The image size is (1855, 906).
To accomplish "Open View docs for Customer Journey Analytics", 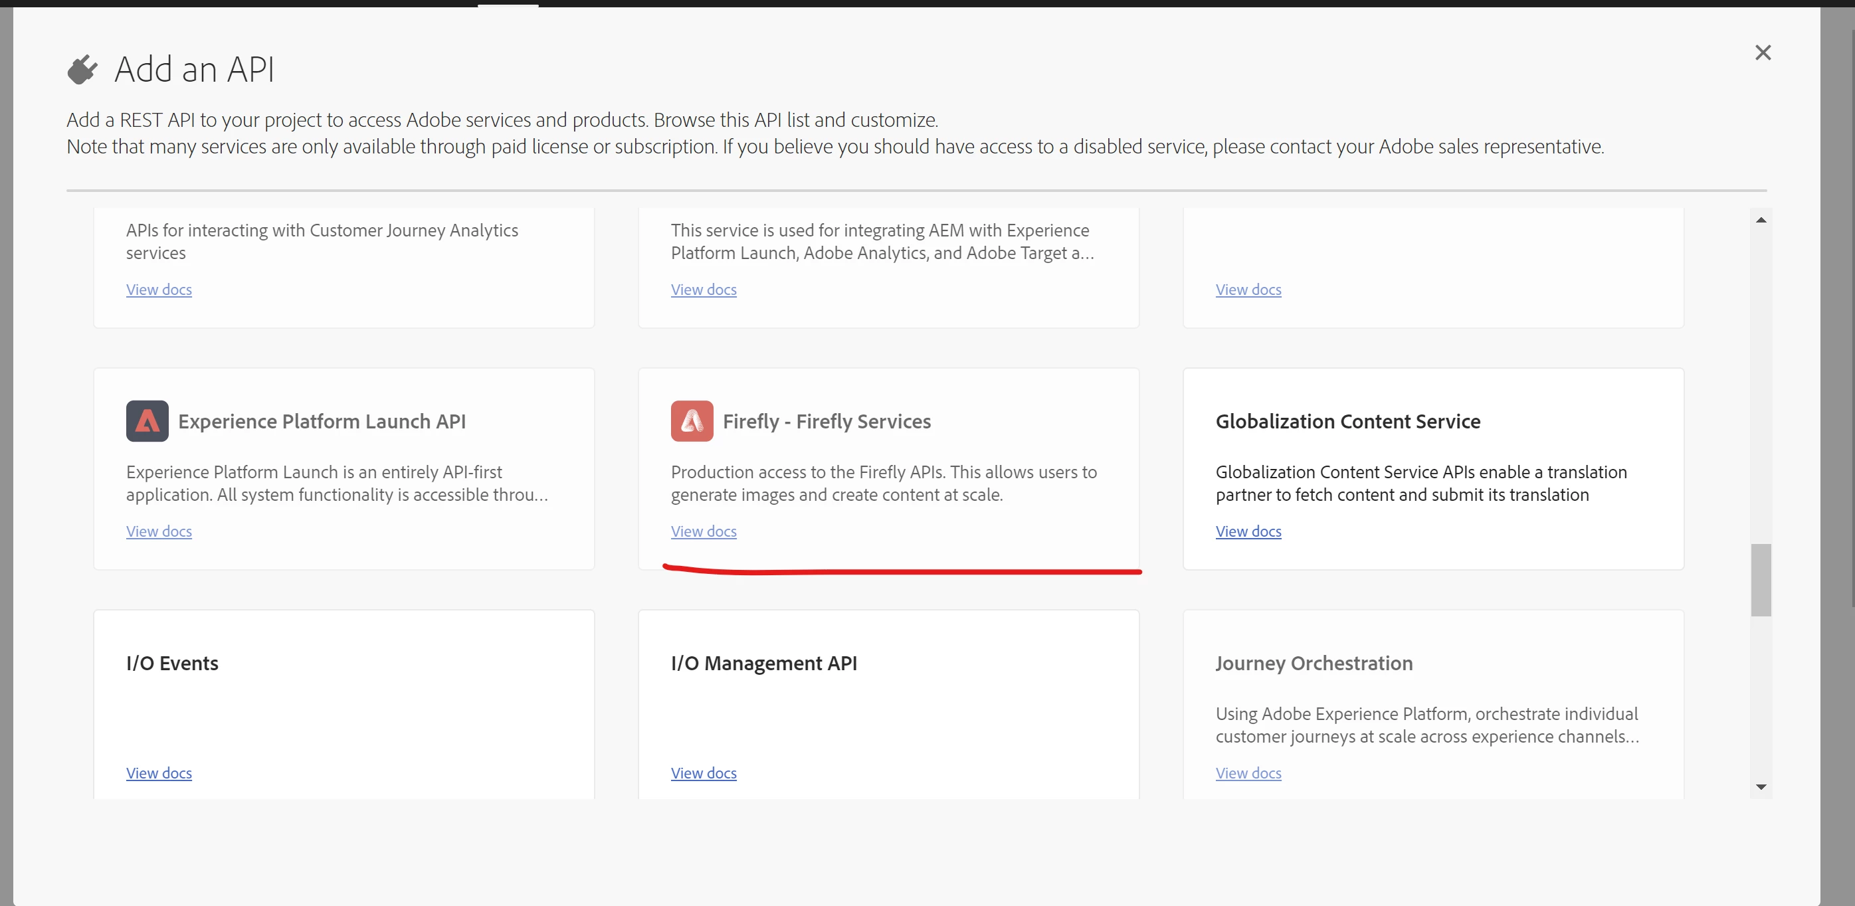I will [158, 290].
